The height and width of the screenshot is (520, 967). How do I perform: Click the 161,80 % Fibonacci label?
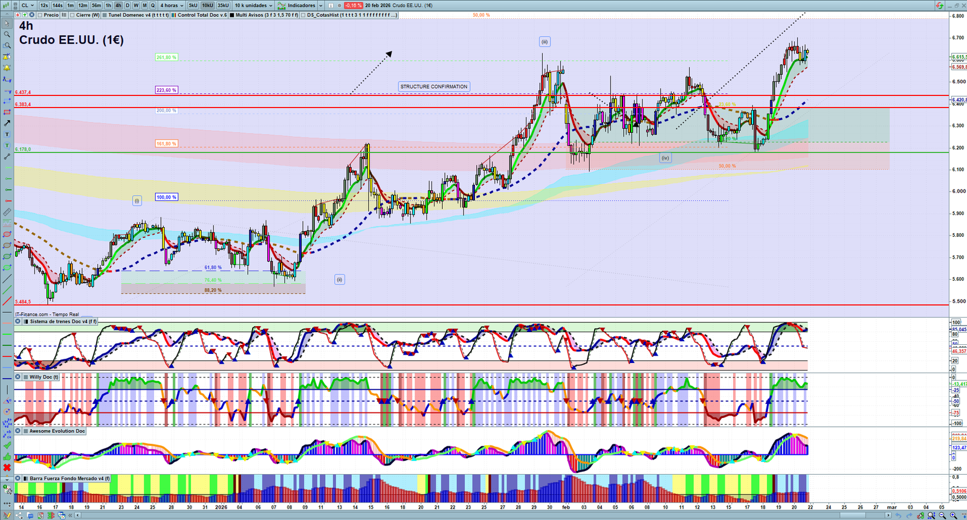tap(166, 144)
